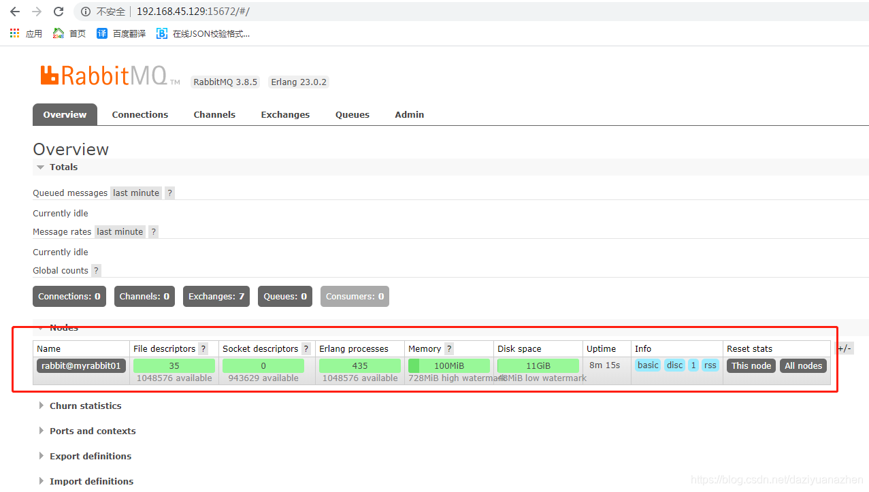Screen dimensions: 869x492
Task: Open the 在线JSON校验格式 bookmark
Action: 203,33
